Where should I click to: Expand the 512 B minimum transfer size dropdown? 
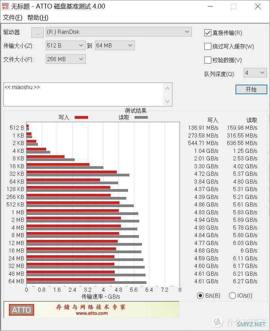point(66,45)
